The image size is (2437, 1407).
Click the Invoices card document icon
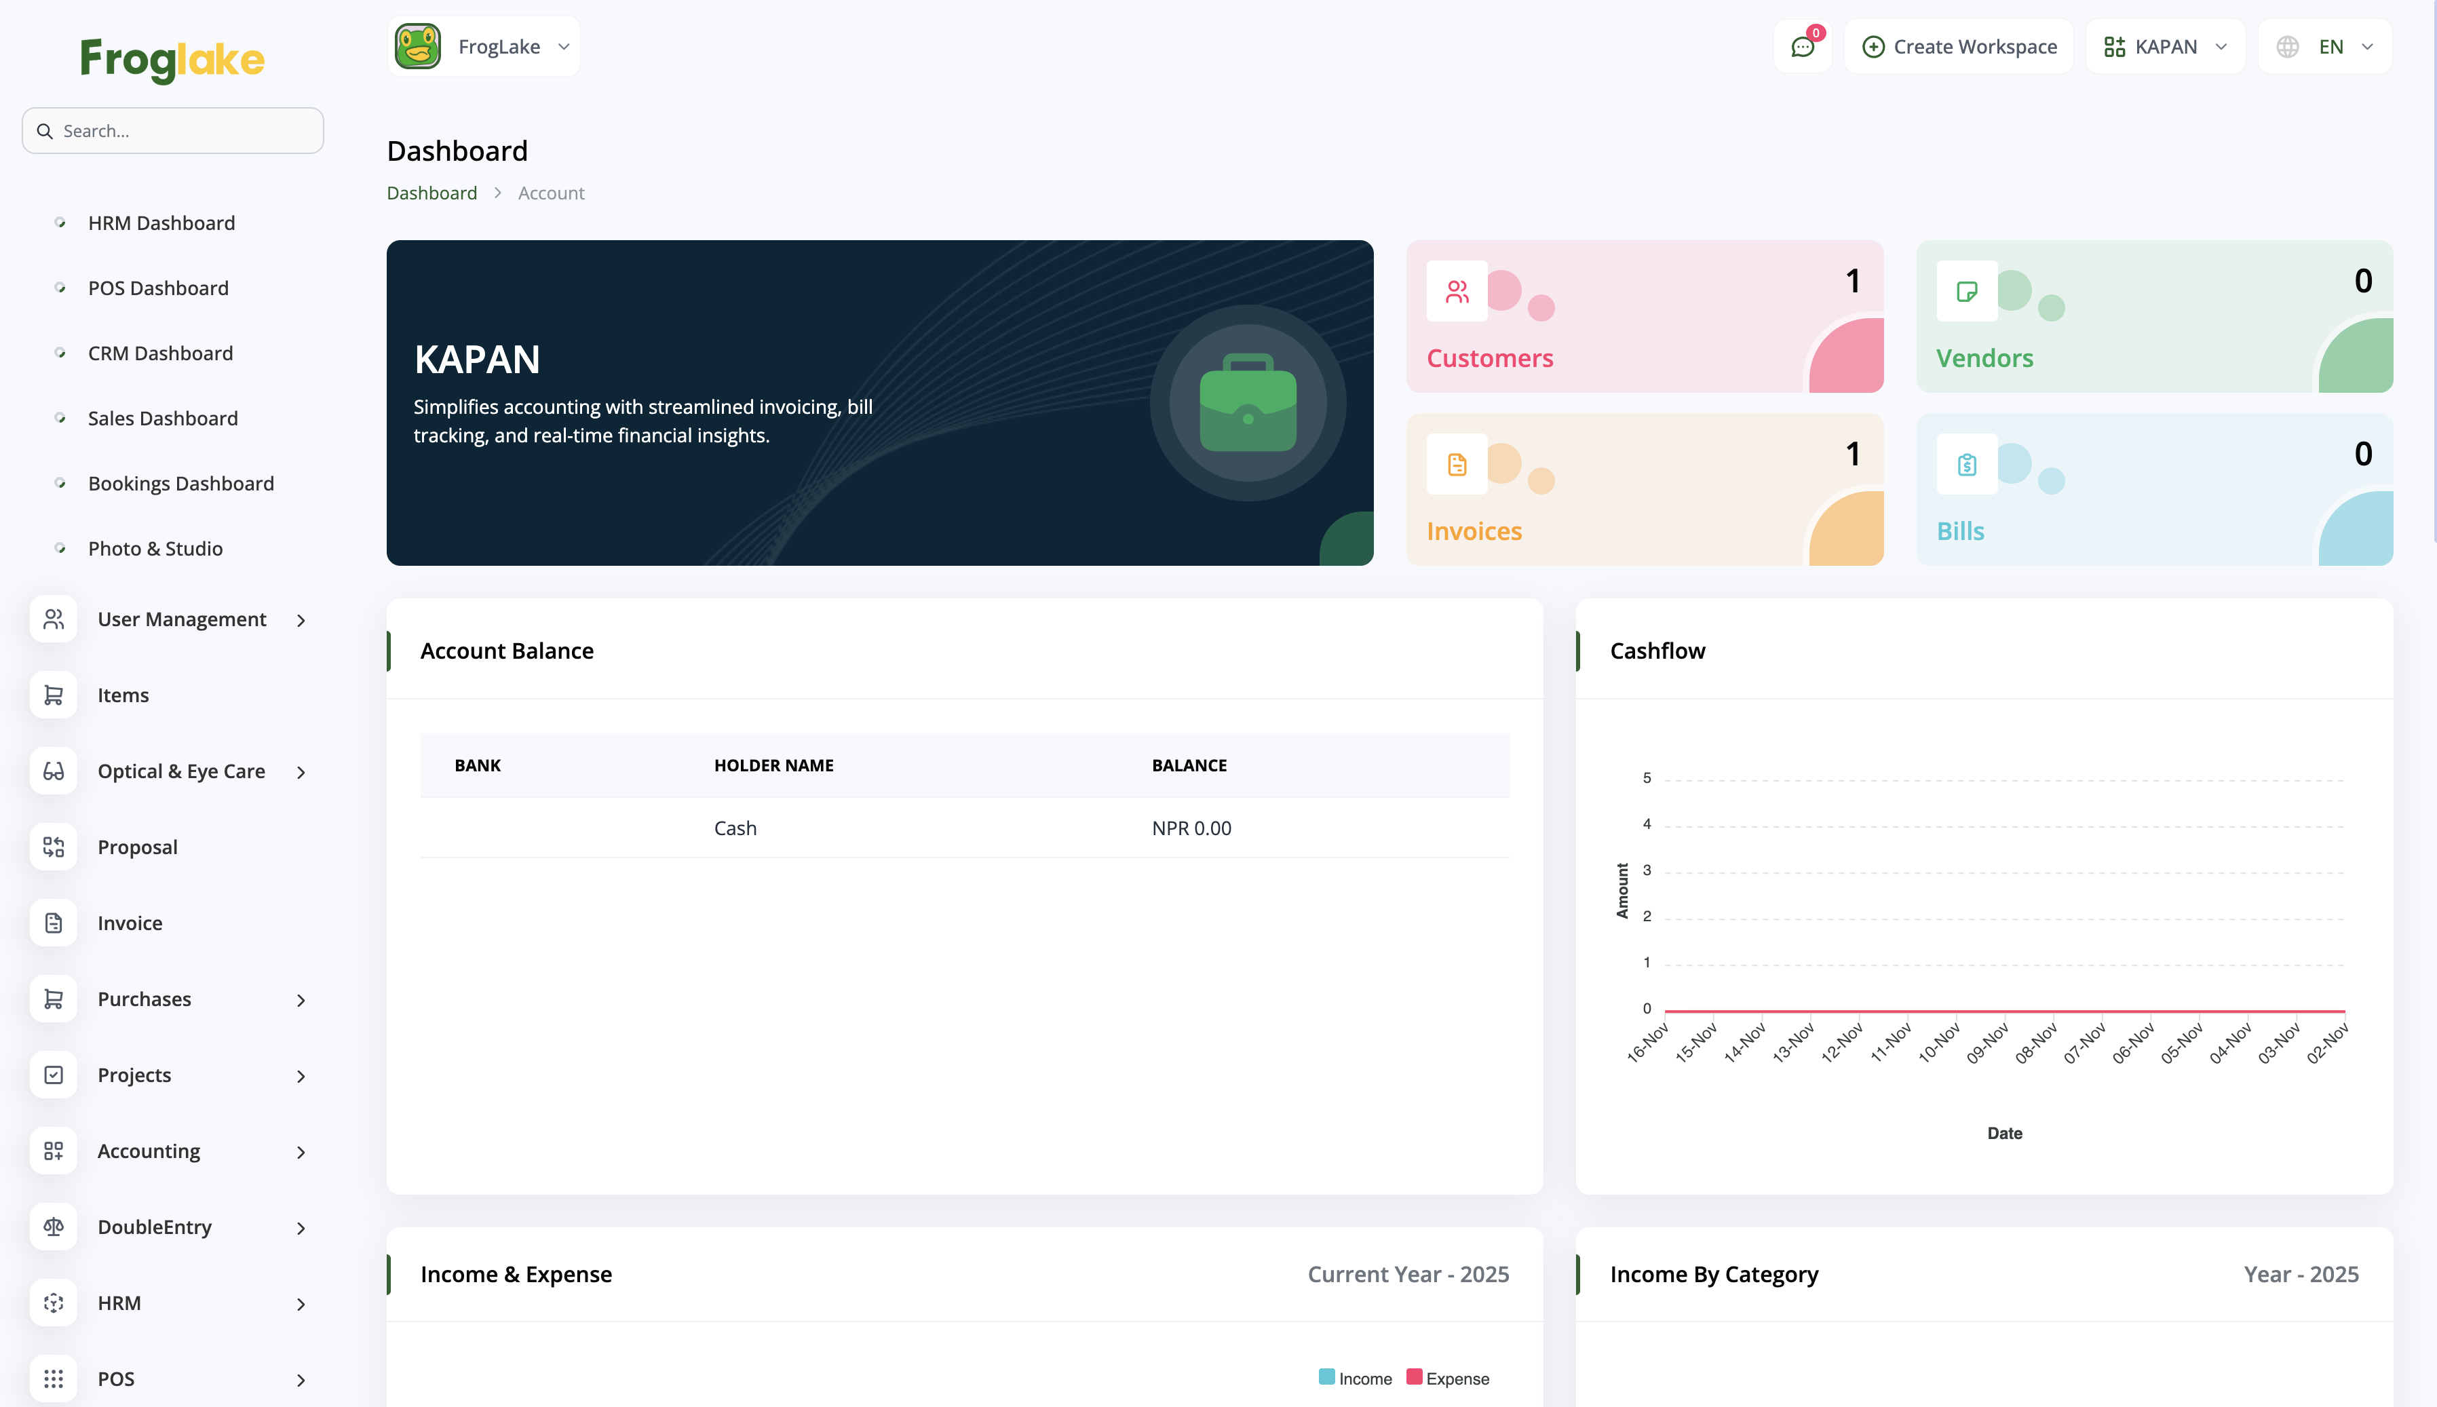tap(1456, 465)
